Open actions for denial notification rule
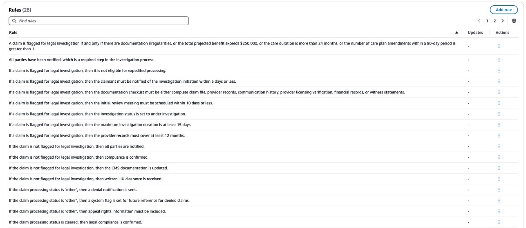This screenshot has height=228, width=526. tap(499, 190)
